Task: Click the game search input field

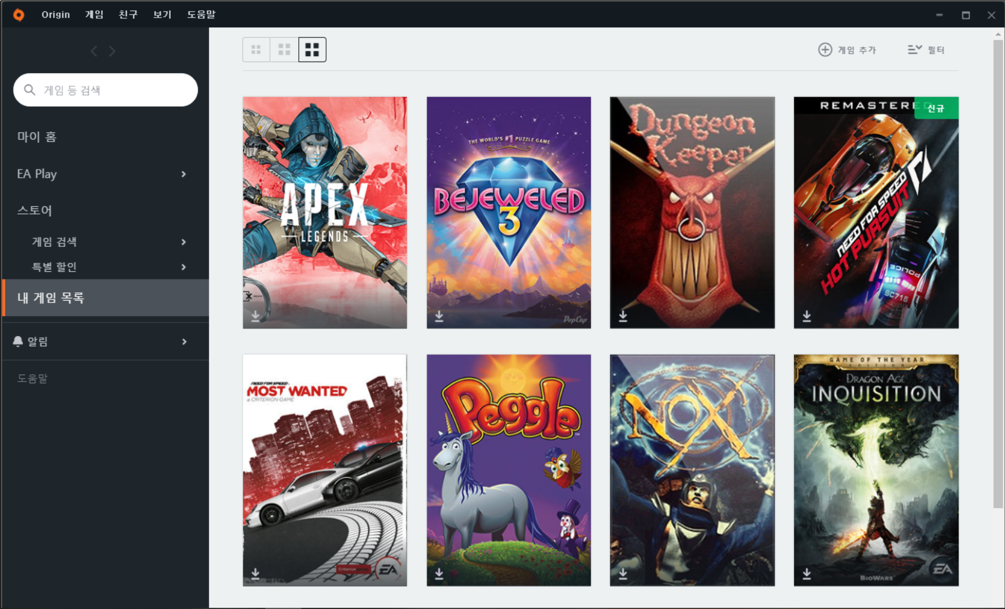Action: coord(112,90)
